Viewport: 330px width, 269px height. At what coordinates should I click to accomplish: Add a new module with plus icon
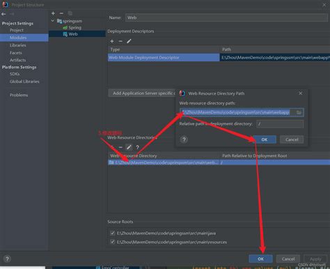(53, 13)
